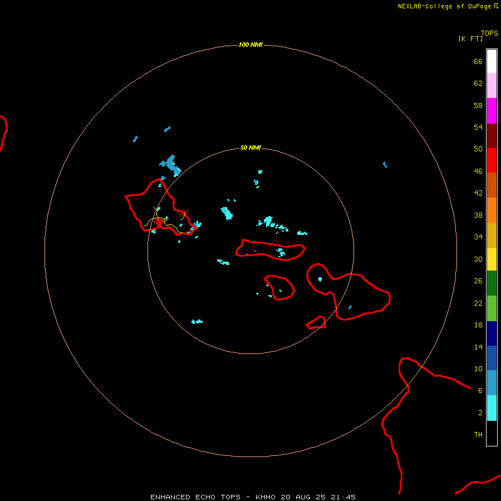Screen dimensions: 501x501
Task: Click the medium blue swatch near 10
Action: coord(492,358)
